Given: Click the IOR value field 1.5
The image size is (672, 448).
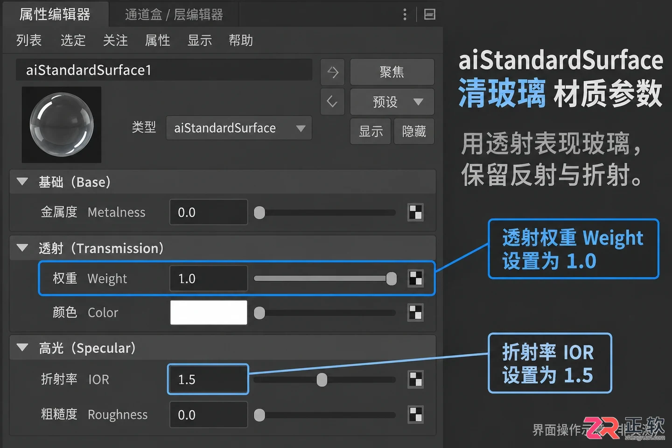Looking at the screenshot, I should (x=208, y=379).
